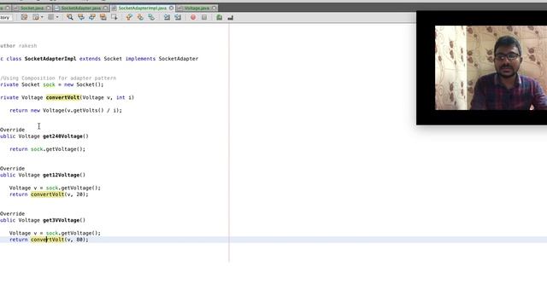Click the Find Selection magnifier icon
547x307 pixels.
click(x=70, y=17)
